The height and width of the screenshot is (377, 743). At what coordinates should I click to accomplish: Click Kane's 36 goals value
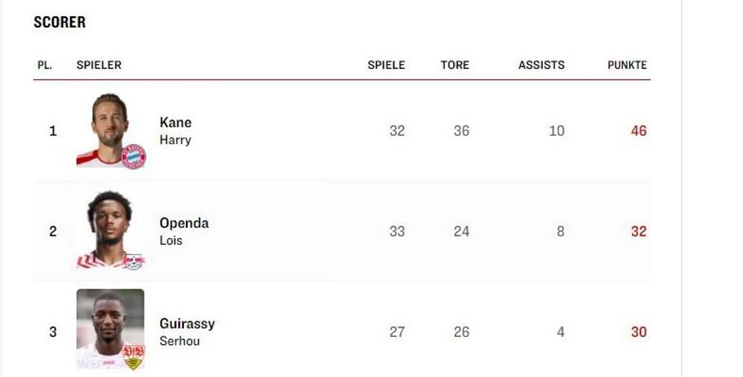461,131
